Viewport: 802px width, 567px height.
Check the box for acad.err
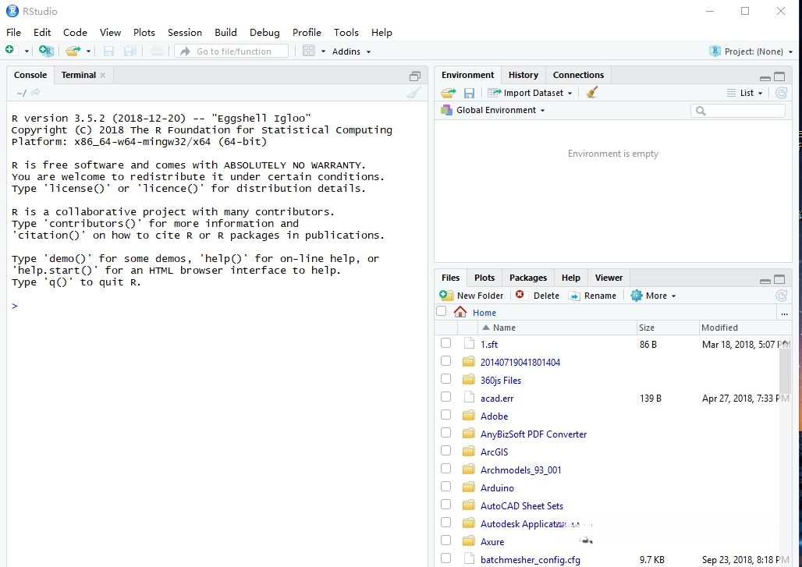pyautogui.click(x=446, y=397)
